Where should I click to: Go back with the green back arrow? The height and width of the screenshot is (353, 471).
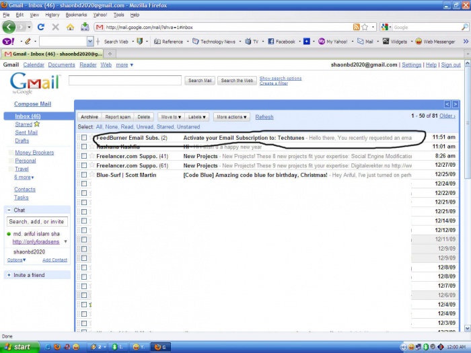tap(9, 27)
